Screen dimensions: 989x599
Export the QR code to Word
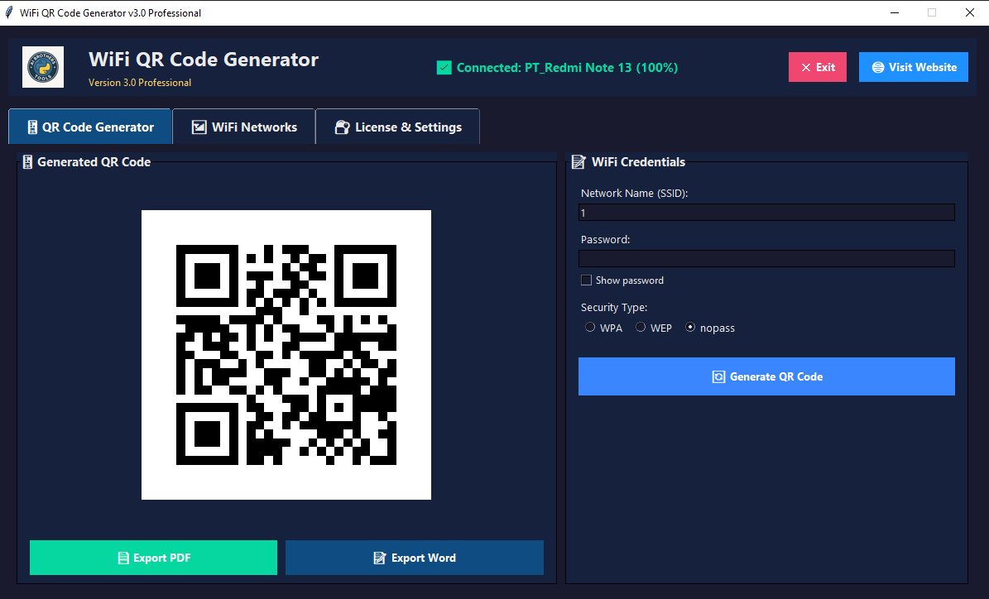click(415, 558)
